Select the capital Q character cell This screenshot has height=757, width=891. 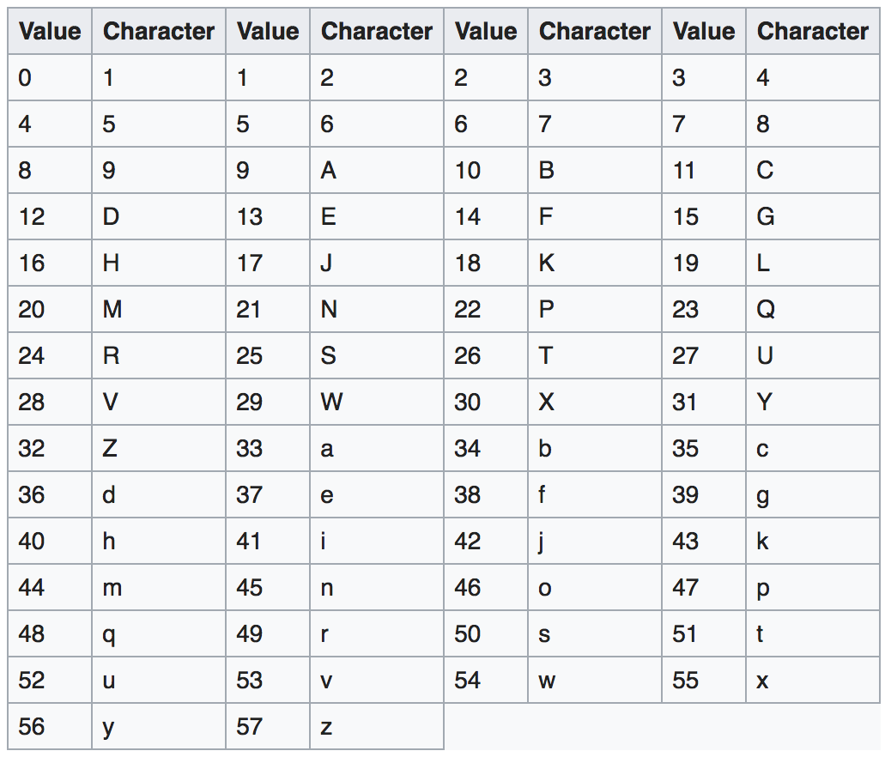[x=813, y=310]
